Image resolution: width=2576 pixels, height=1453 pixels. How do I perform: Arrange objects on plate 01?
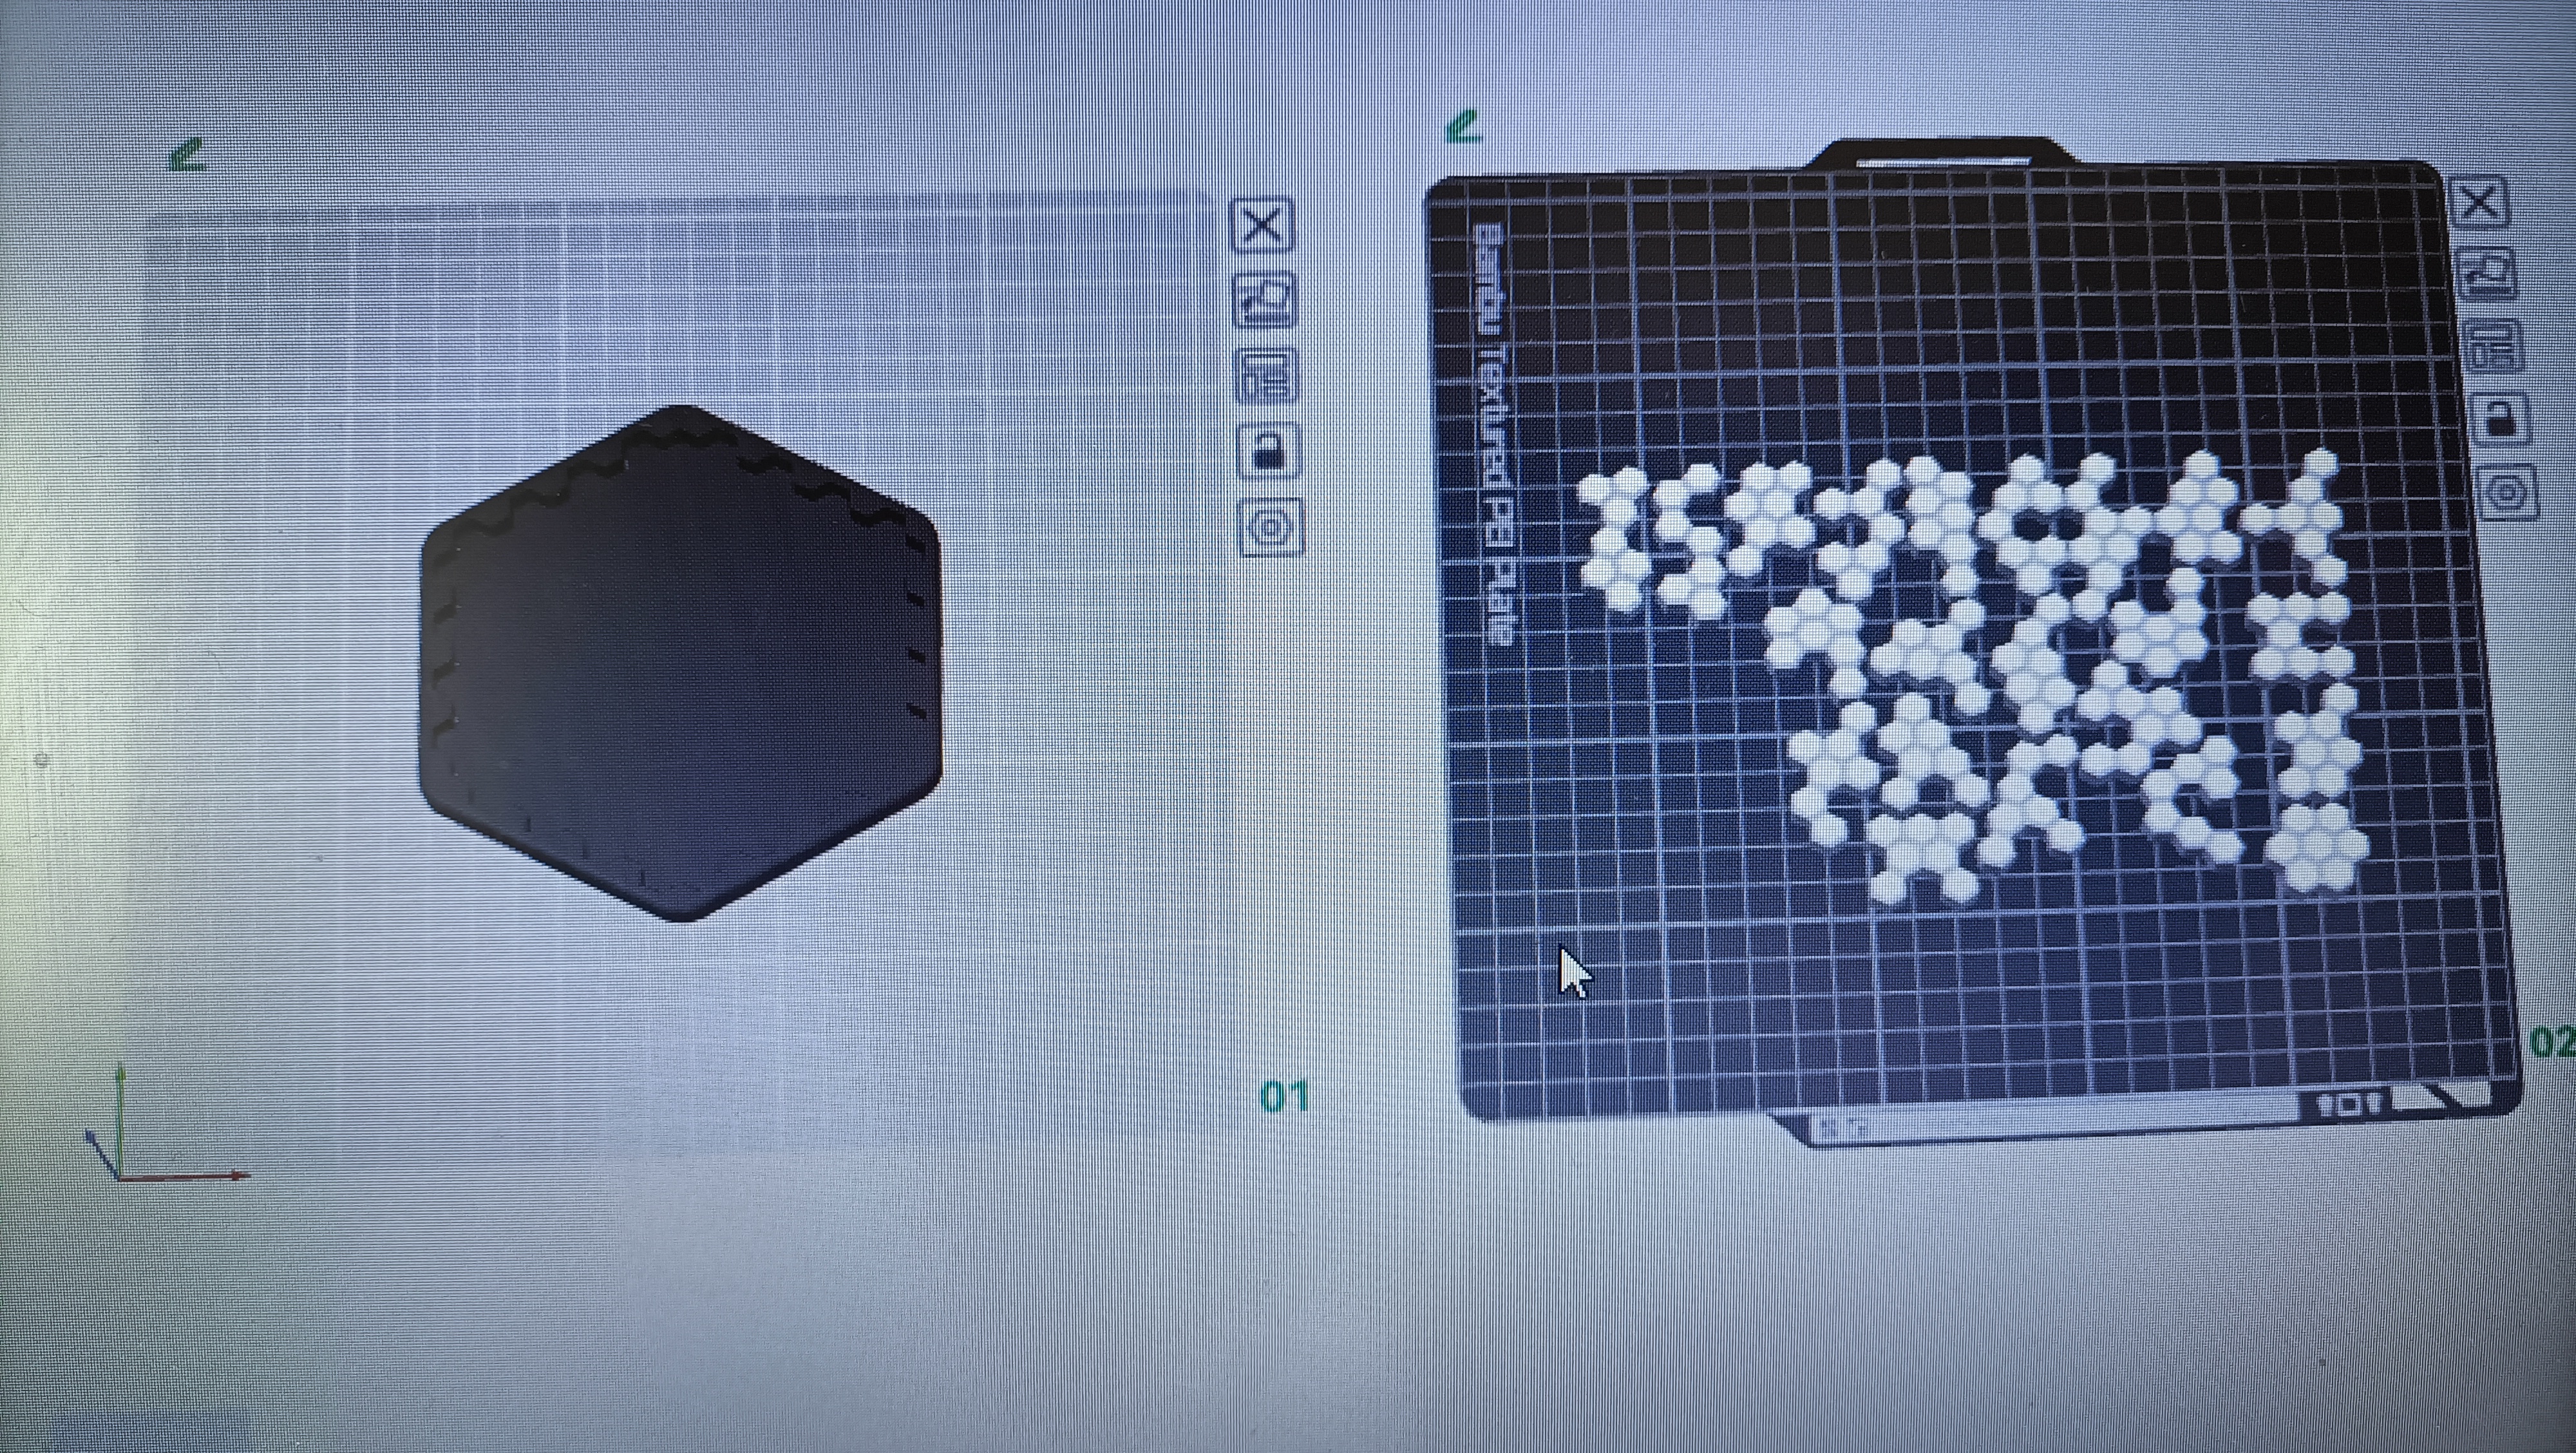tap(1268, 376)
